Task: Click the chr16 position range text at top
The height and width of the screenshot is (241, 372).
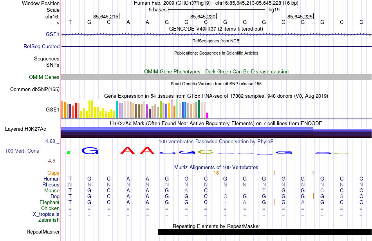Action: pyautogui.click(x=257, y=3)
